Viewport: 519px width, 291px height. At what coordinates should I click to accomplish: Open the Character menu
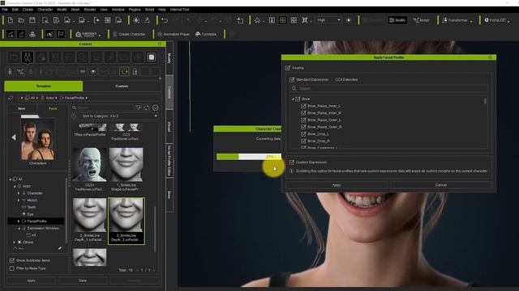click(45, 10)
